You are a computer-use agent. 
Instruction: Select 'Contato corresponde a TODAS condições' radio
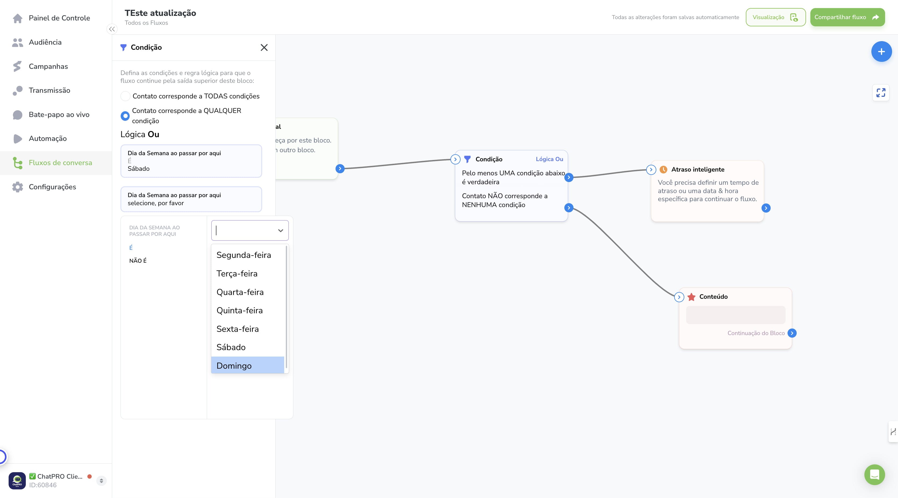[x=125, y=96]
